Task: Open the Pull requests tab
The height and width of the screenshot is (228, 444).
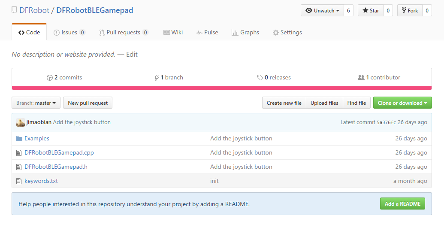Action: pyautogui.click(x=124, y=32)
